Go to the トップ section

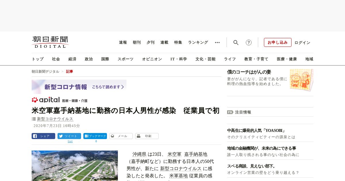point(38,59)
